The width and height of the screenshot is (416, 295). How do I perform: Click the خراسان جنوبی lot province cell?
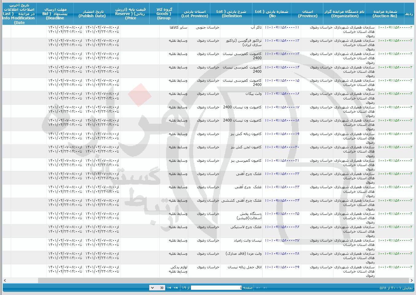coord(204,31)
